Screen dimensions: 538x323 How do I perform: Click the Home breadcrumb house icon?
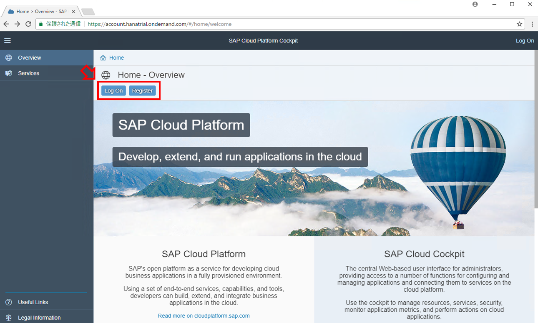(103, 58)
